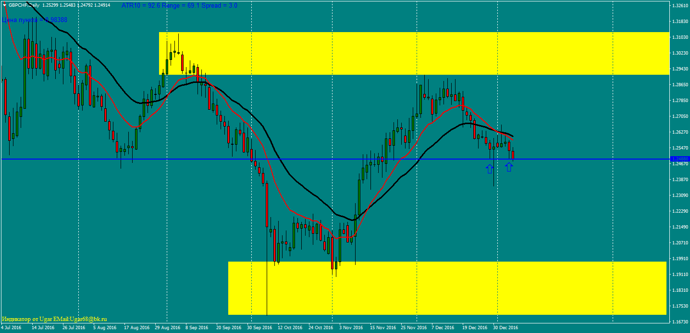This screenshot has width=690, height=333.
Task: Click the 14 Jul 2016 date label
Action: click(43, 328)
